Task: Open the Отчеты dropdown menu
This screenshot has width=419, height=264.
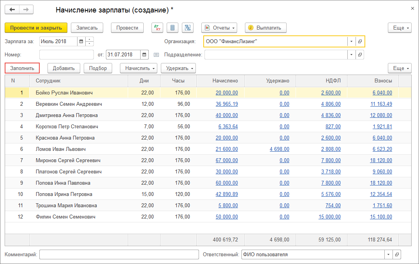Action: (x=219, y=28)
